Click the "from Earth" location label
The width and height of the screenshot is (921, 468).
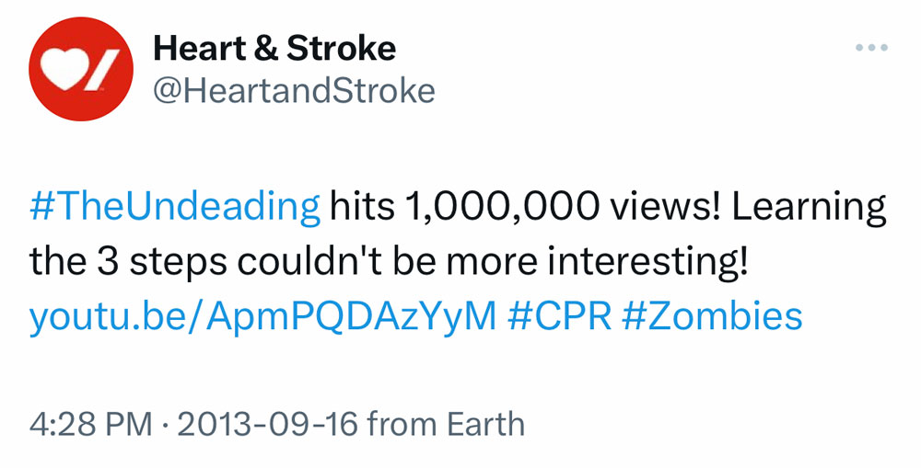[x=446, y=425]
